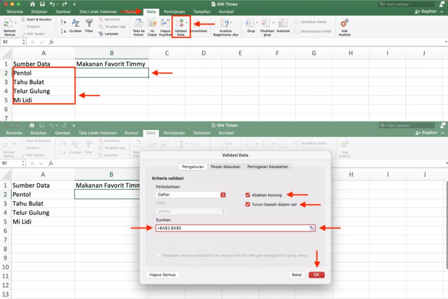Select cell 'Makanan Favorit Timmy' in upper sheet
This screenshot has width=448, height=299.
coord(112,64)
